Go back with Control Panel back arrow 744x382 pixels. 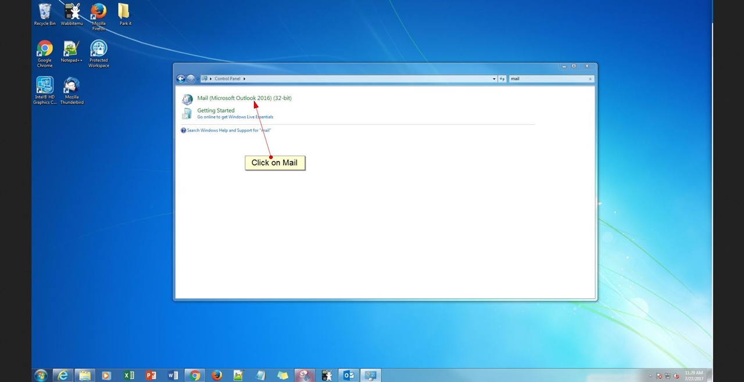tap(181, 79)
